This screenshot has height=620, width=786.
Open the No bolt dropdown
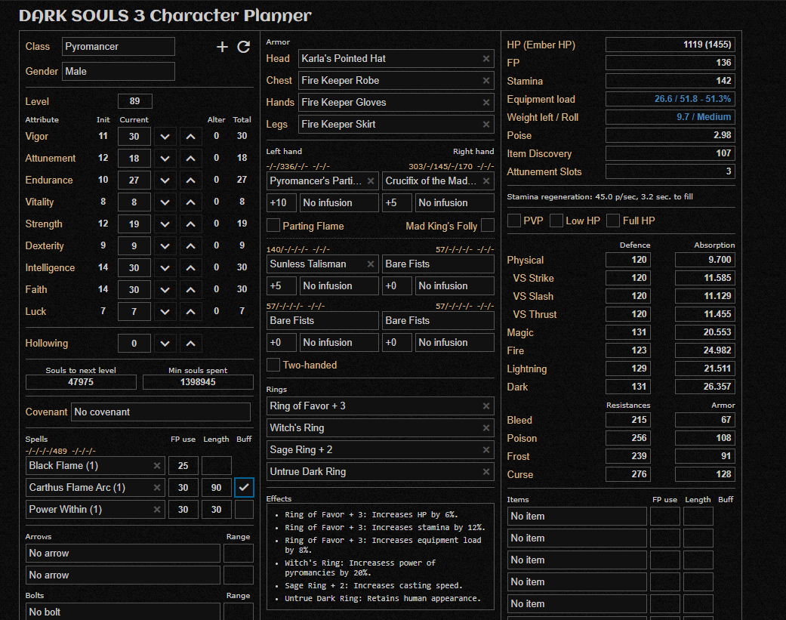(x=123, y=612)
